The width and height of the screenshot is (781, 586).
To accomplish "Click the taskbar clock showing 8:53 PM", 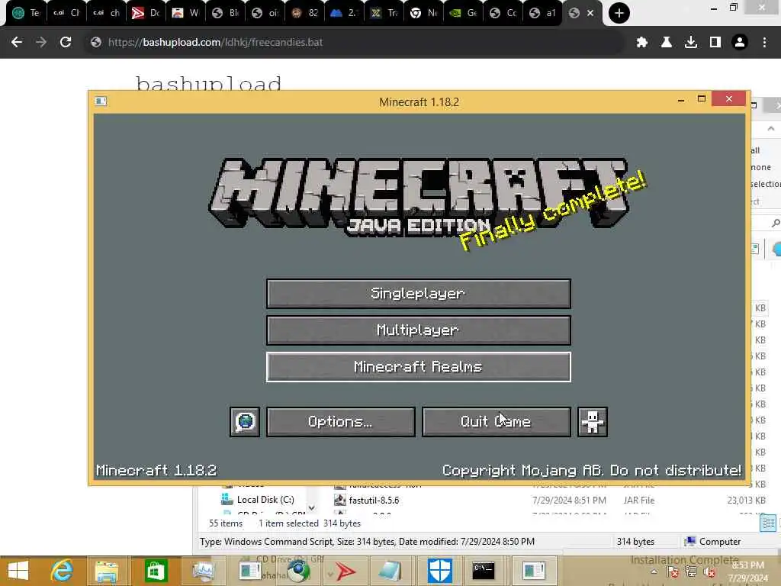I will 748,572.
